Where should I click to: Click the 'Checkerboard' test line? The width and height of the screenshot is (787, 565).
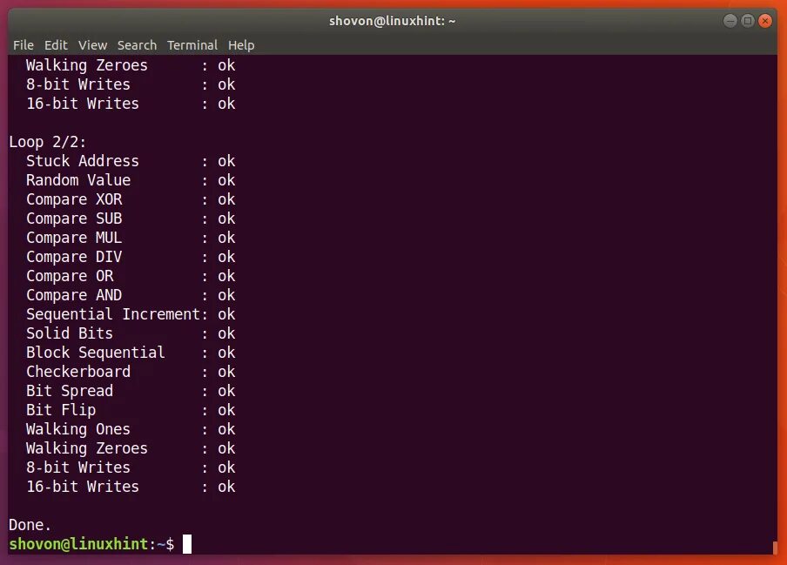[131, 372]
